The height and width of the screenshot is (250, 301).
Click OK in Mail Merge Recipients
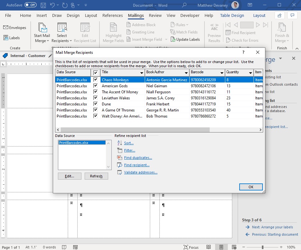[251, 187]
